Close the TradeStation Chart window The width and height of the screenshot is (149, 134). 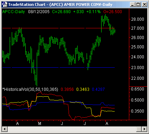(x=144, y=4)
